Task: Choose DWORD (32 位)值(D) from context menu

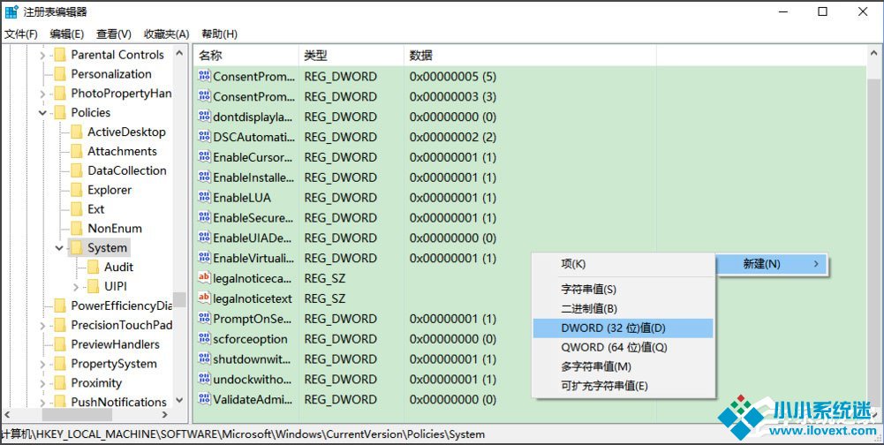Action: click(623, 328)
